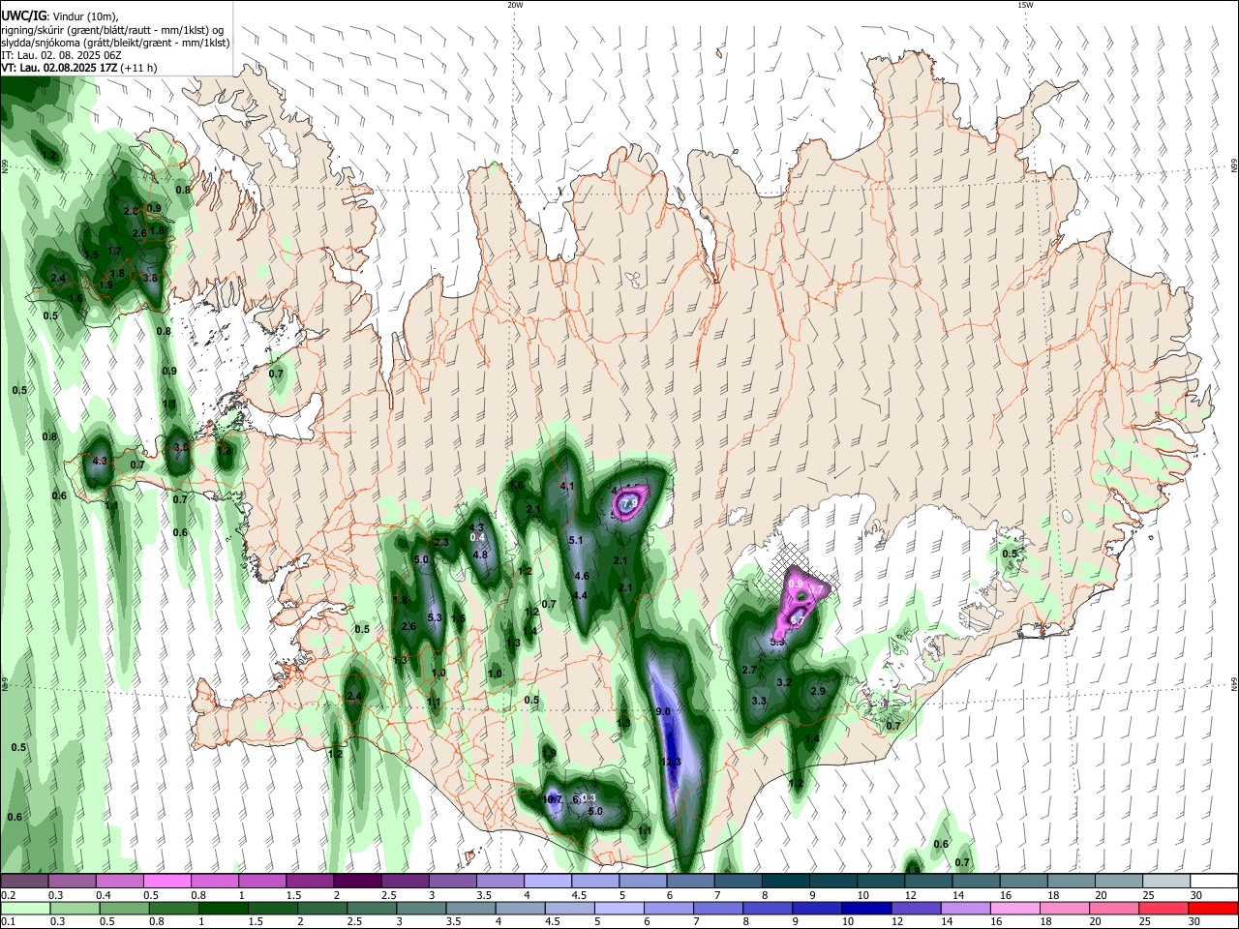
Task: Select the 5.7 value in the pink snow area
Action: tap(798, 619)
